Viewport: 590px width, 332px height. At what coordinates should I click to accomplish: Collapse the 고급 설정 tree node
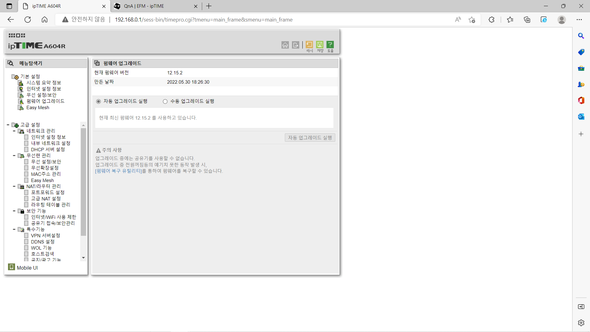(8, 125)
